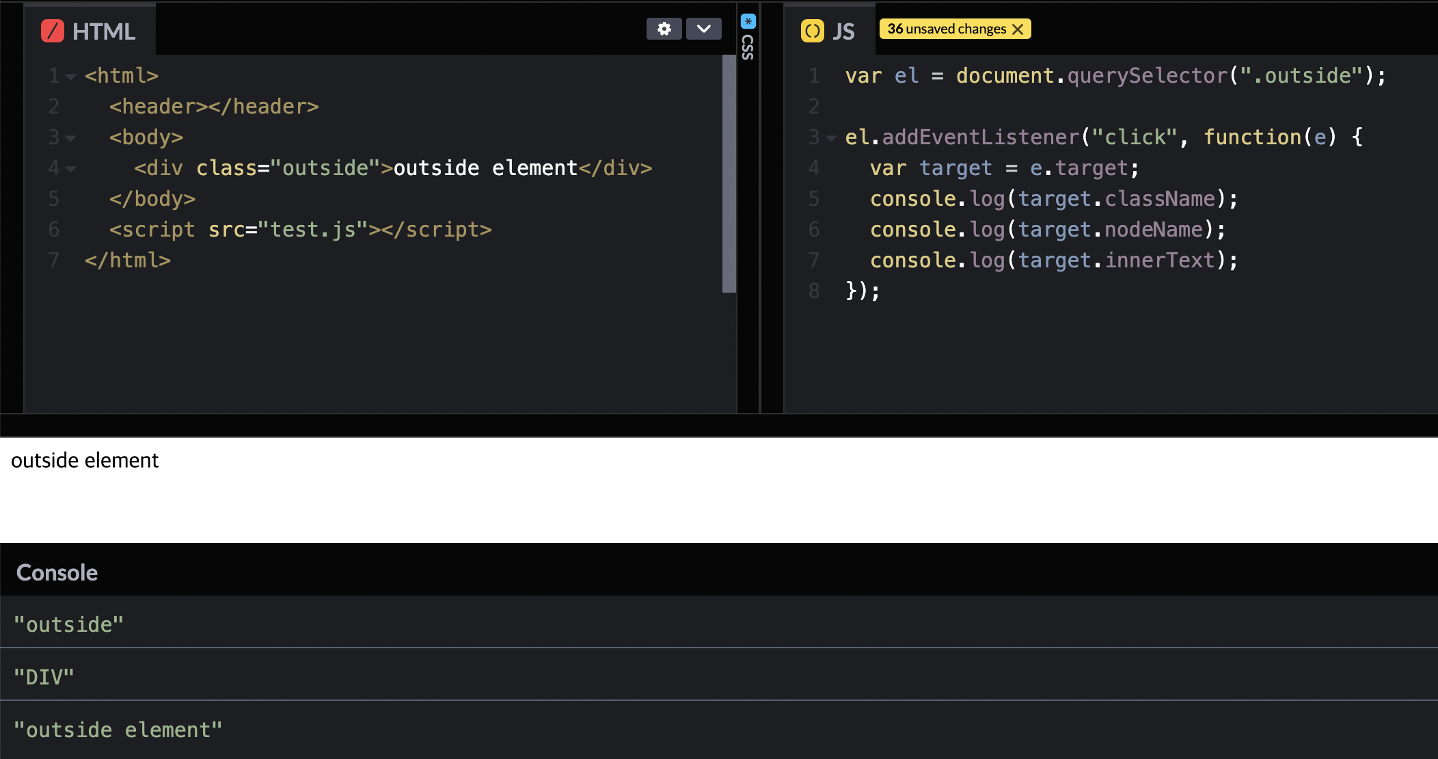Click querySelector in JS line 1
Viewport: 1438px width, 759px height.
tap(1148, 76)
